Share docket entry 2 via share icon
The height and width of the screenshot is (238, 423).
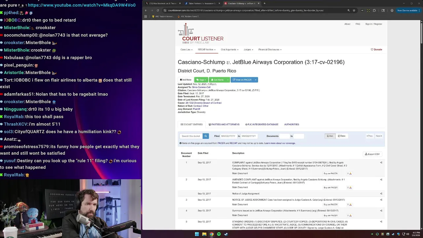tap(381, 179)
